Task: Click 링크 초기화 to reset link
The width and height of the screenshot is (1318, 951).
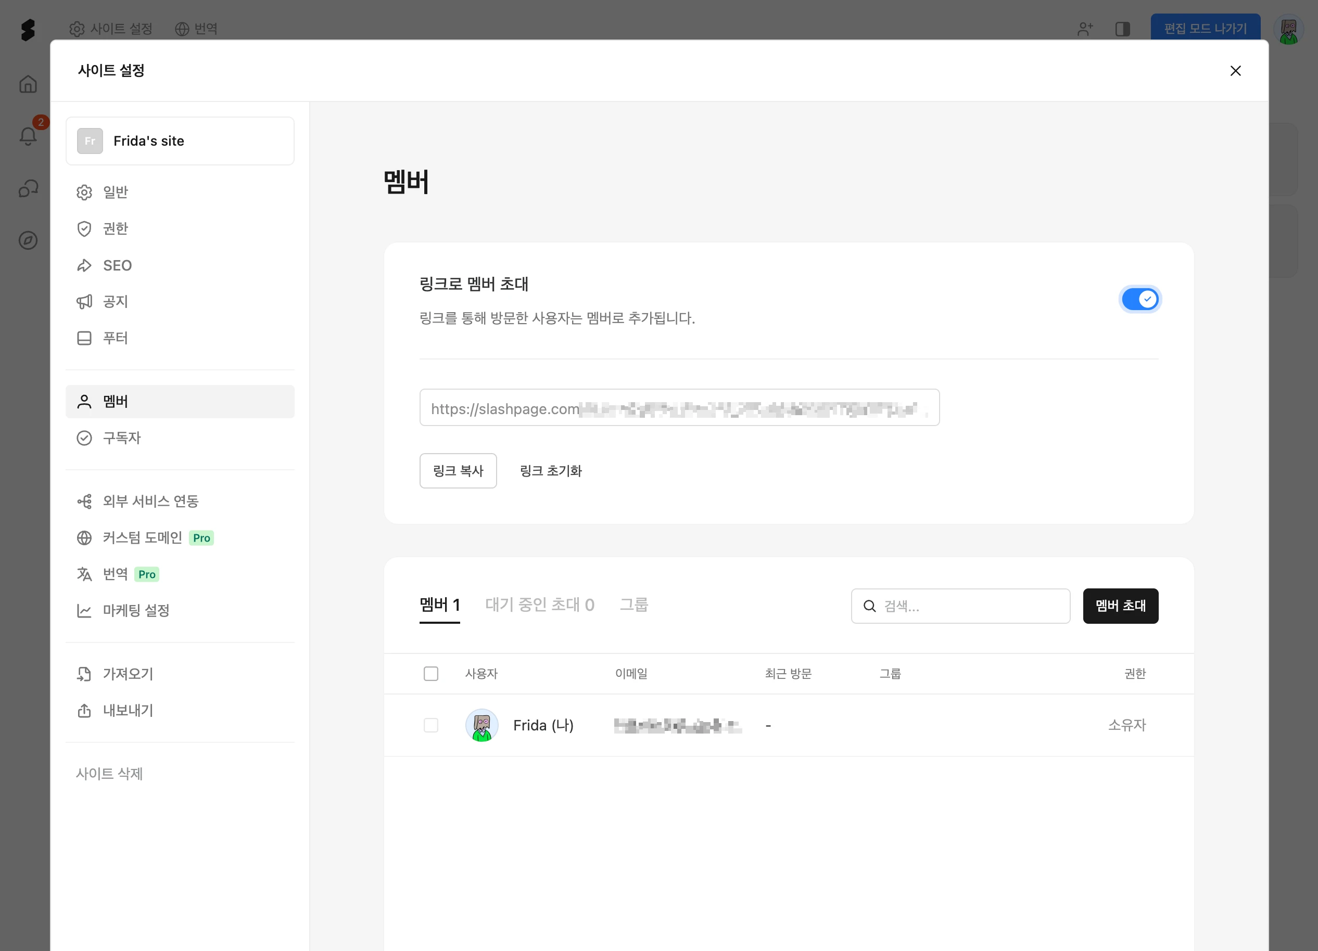Action: (550, 471)
